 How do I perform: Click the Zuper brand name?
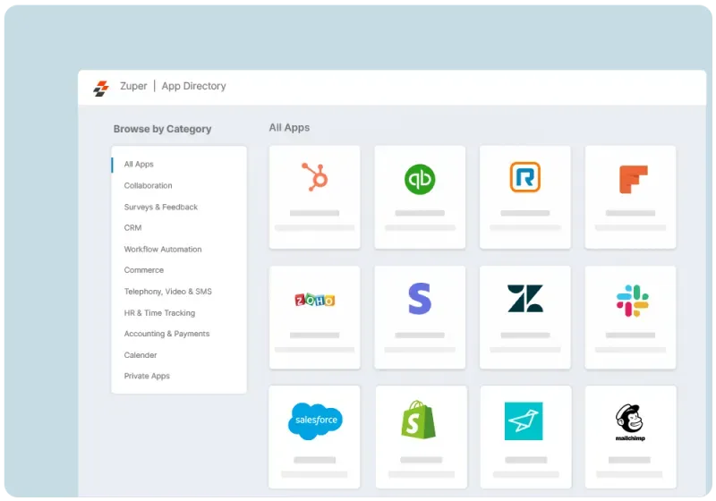pyautogui.click(x=133, y=86)
